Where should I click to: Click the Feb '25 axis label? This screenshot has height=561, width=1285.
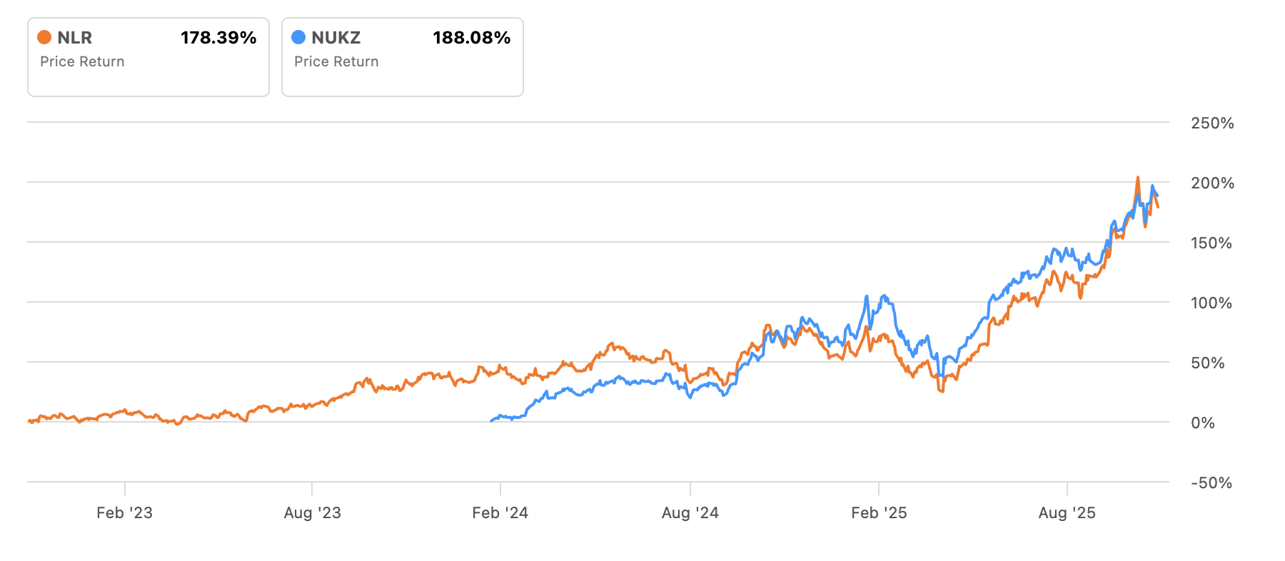click(x=879, y=512)
